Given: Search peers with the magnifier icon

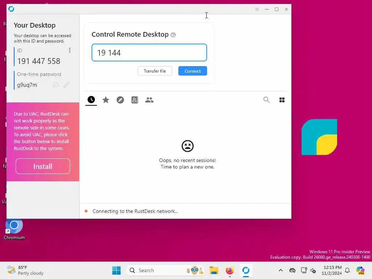Looking at the screenshot, I should point(266,100).
